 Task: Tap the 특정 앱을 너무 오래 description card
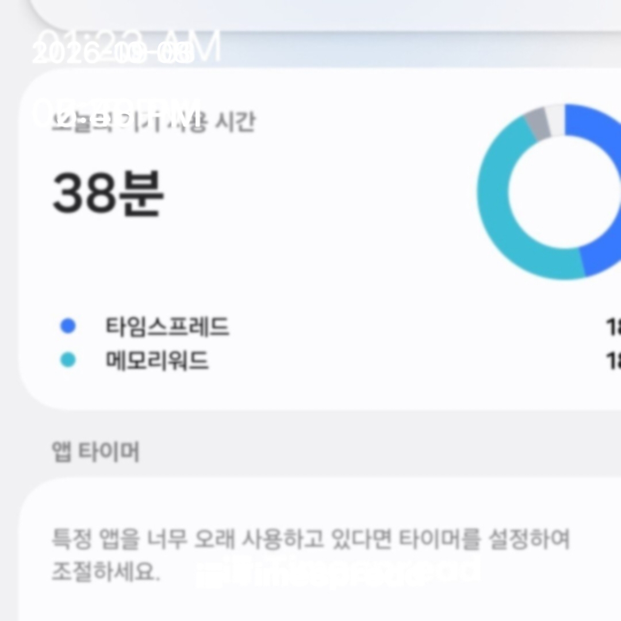[x=320, y=549]
